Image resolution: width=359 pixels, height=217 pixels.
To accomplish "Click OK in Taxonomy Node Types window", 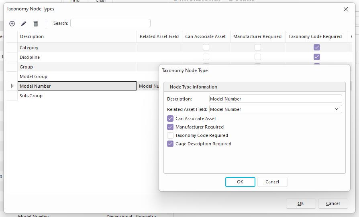I will 300,203.
